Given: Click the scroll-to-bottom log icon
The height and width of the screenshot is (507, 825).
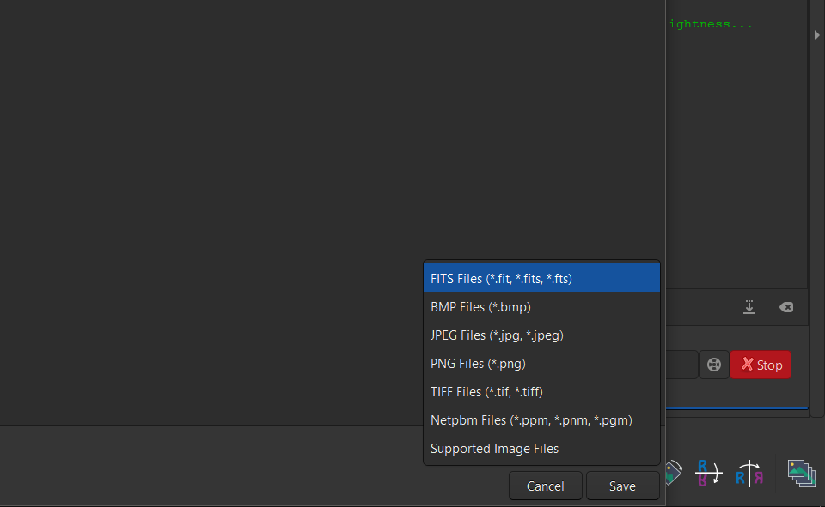Looking at the screenshot, I should pos(749,307).
